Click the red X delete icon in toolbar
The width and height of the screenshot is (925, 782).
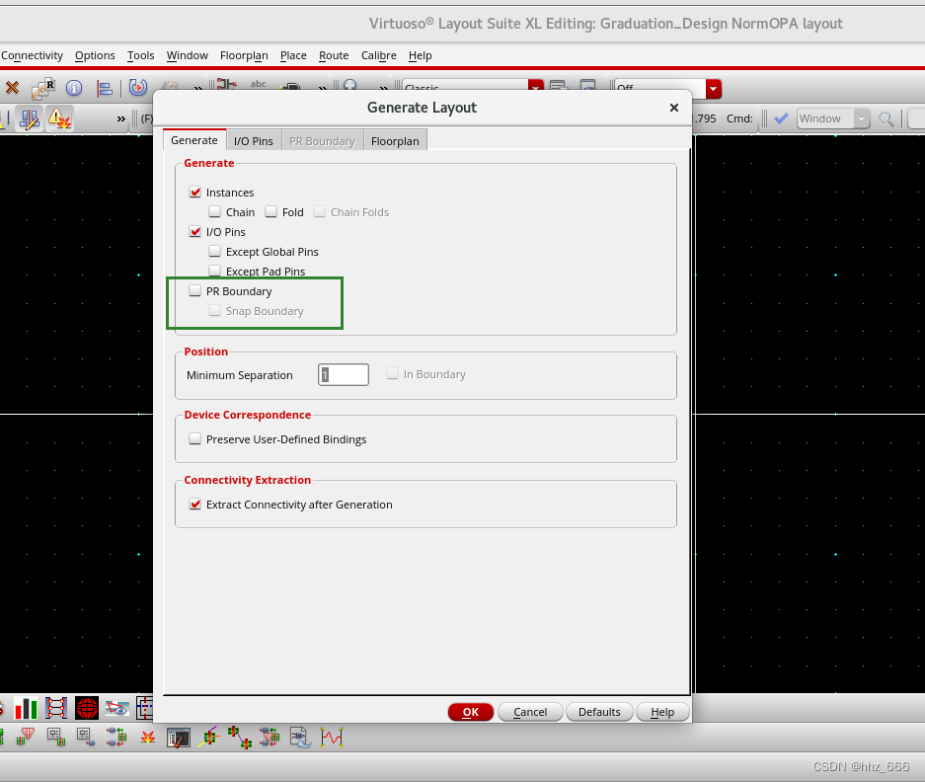pos(12,89)
